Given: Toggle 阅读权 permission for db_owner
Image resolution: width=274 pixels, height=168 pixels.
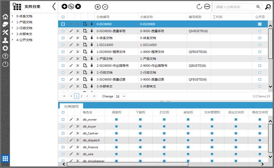Looking at the screenshot, I should click(x=116, y=119).
